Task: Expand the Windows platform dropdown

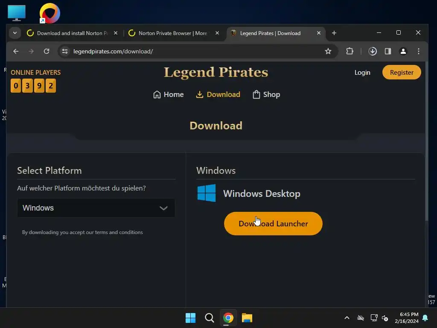Action: 96,208
